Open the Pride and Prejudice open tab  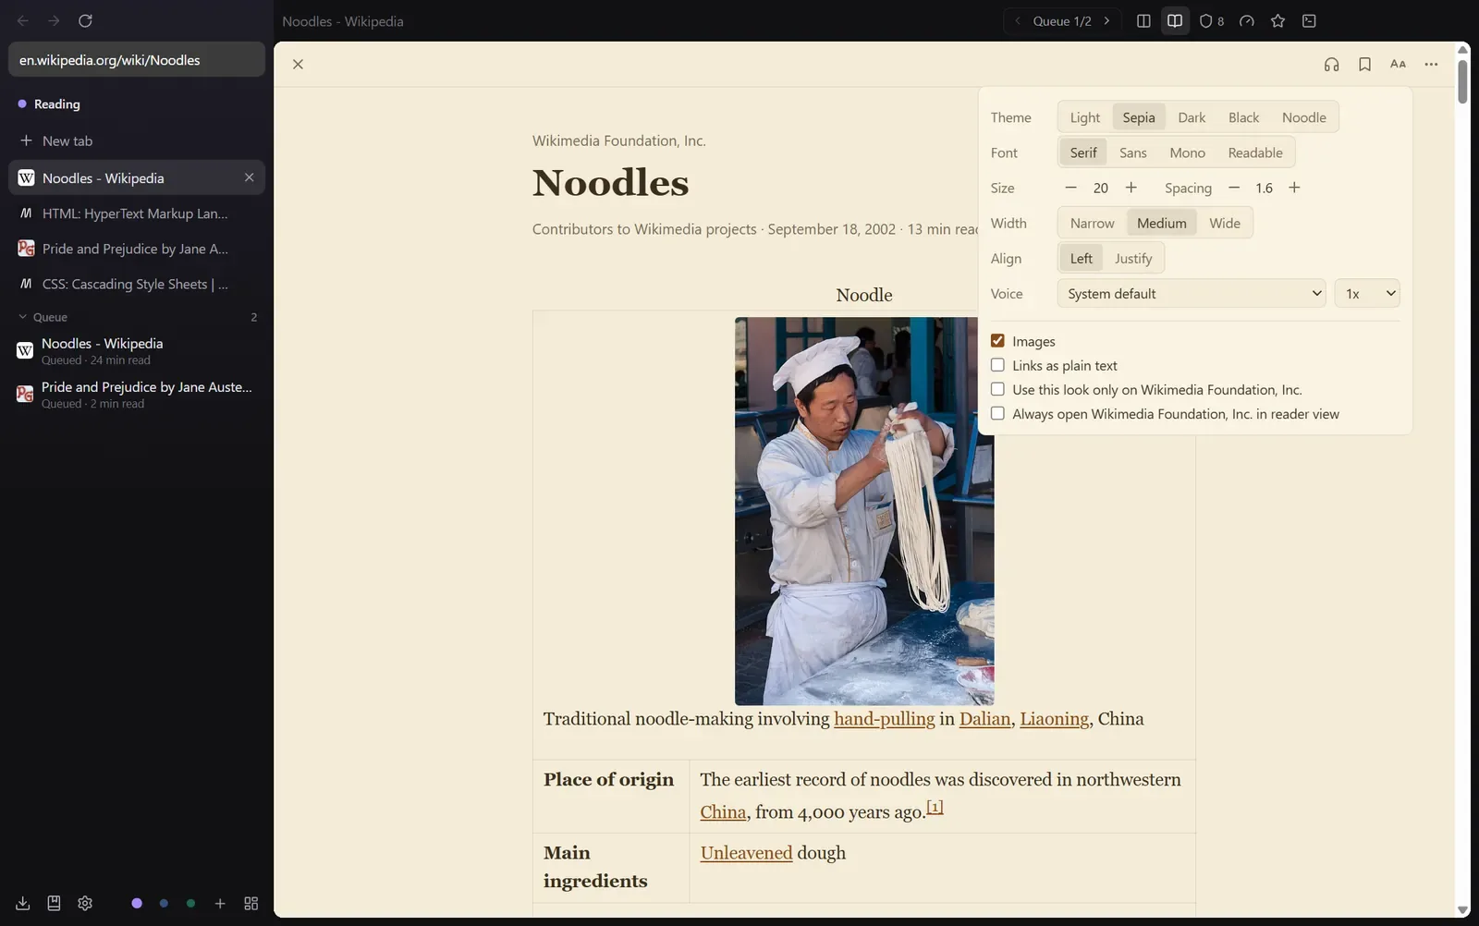coord(137,249)
